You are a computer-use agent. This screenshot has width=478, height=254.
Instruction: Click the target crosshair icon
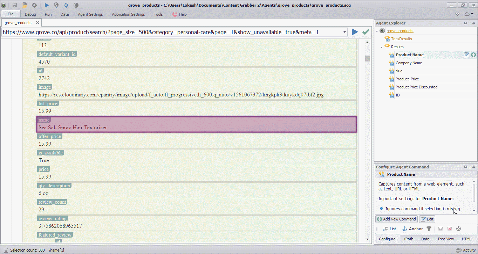click(x=458, y=229)
